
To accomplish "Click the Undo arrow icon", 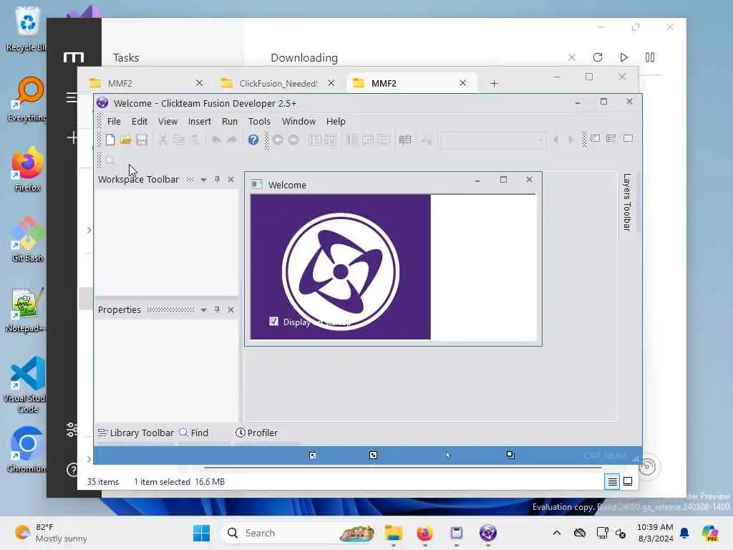I will [216, 140].
